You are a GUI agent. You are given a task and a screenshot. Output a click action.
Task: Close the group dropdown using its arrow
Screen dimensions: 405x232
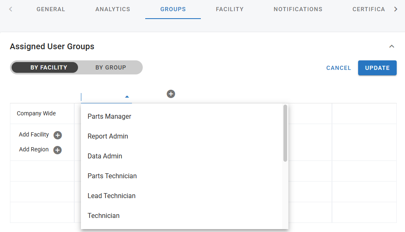[x=127, y=97]
